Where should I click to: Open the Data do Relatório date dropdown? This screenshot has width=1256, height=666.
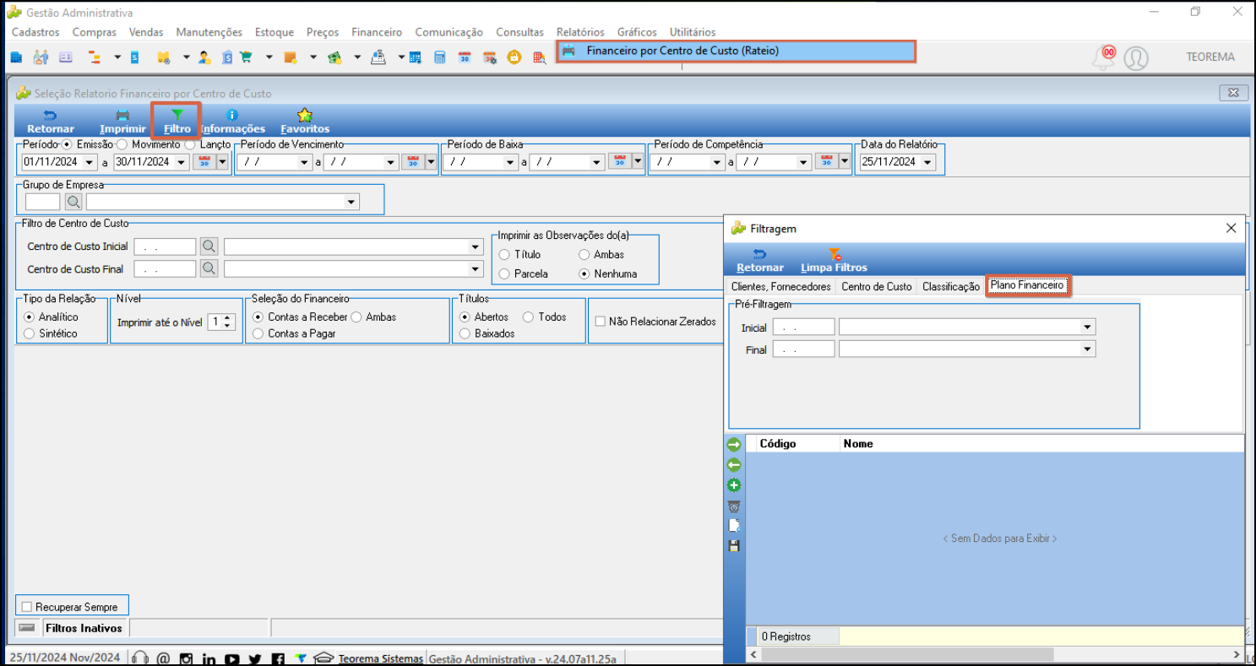928,162
